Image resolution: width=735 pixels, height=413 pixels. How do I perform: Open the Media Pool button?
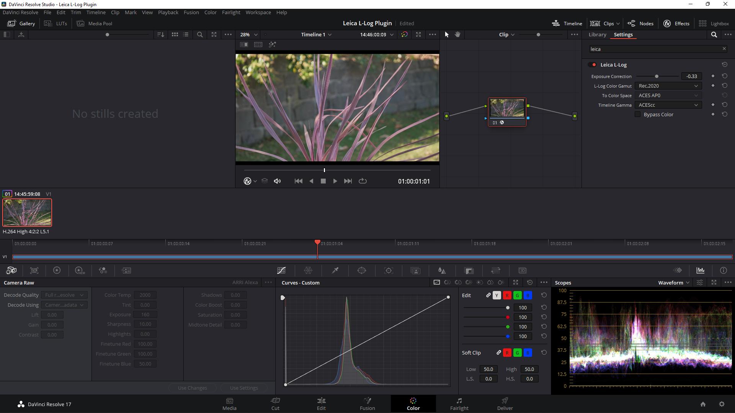[95, 23]
